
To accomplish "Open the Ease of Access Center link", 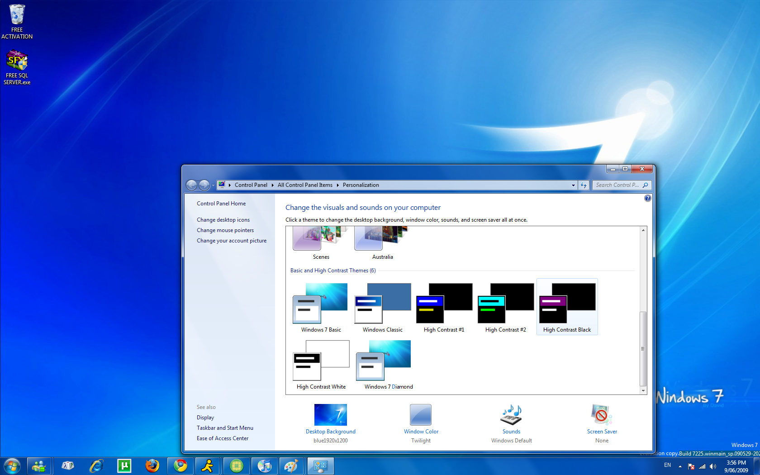I will pyautogui.click(x=223, y=438).
